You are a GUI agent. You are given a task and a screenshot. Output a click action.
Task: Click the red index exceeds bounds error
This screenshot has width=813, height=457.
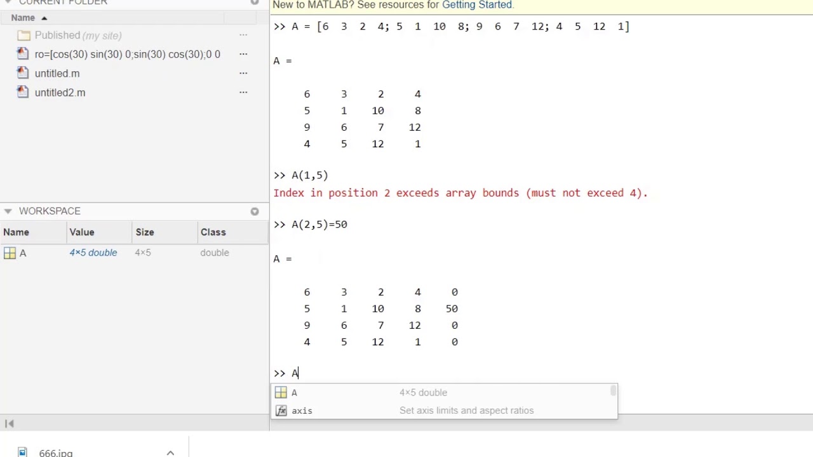click(460, 193)
